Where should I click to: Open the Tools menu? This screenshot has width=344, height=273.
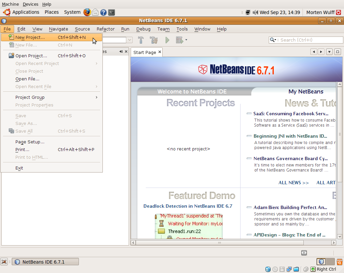[x=182, y=29]
